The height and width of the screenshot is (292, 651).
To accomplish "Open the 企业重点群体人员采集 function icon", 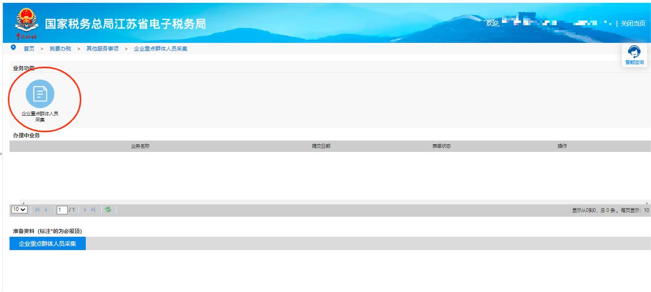I will (x=40, y=94).
